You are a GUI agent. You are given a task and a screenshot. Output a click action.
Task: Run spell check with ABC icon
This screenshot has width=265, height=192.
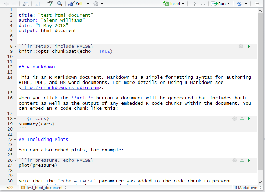pos(50,4)
